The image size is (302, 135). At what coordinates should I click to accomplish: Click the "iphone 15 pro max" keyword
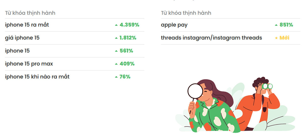click(29, 64)
